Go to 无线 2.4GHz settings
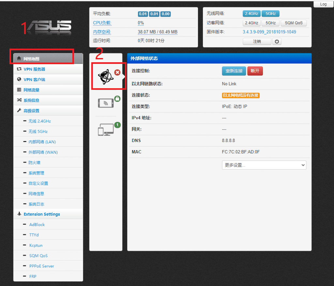 (x=48, y=121)
